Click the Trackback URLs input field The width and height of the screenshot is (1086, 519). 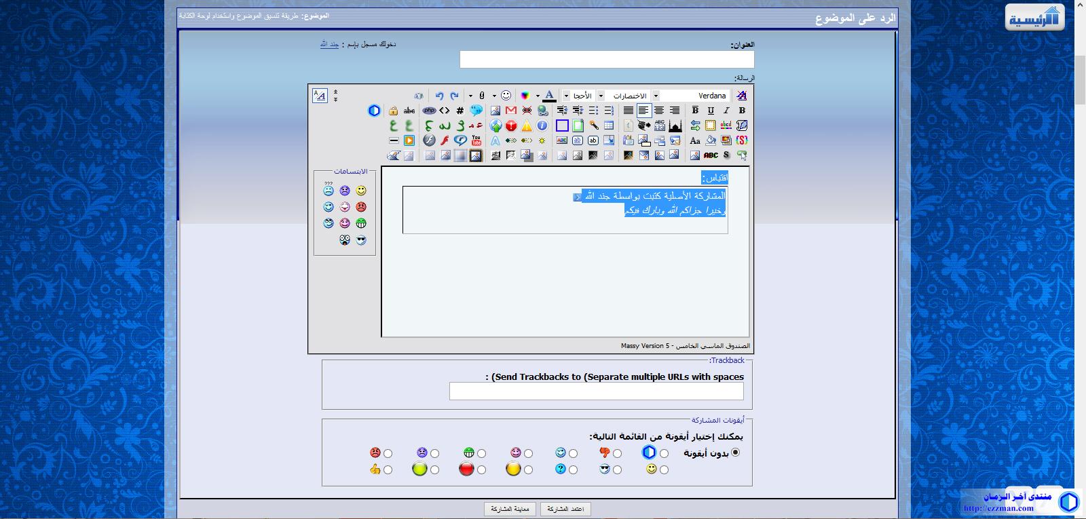point(596,391)
